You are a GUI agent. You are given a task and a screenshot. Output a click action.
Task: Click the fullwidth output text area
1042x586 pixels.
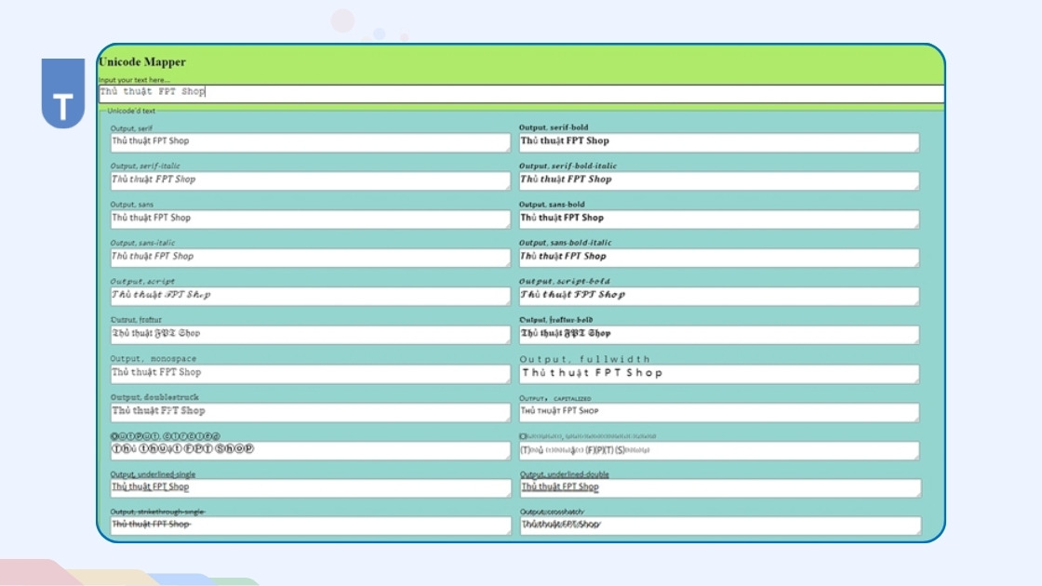pos(718,373)
